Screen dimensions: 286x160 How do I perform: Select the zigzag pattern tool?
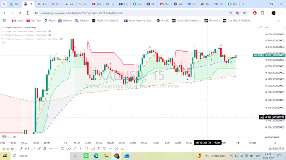coord(69,149)
